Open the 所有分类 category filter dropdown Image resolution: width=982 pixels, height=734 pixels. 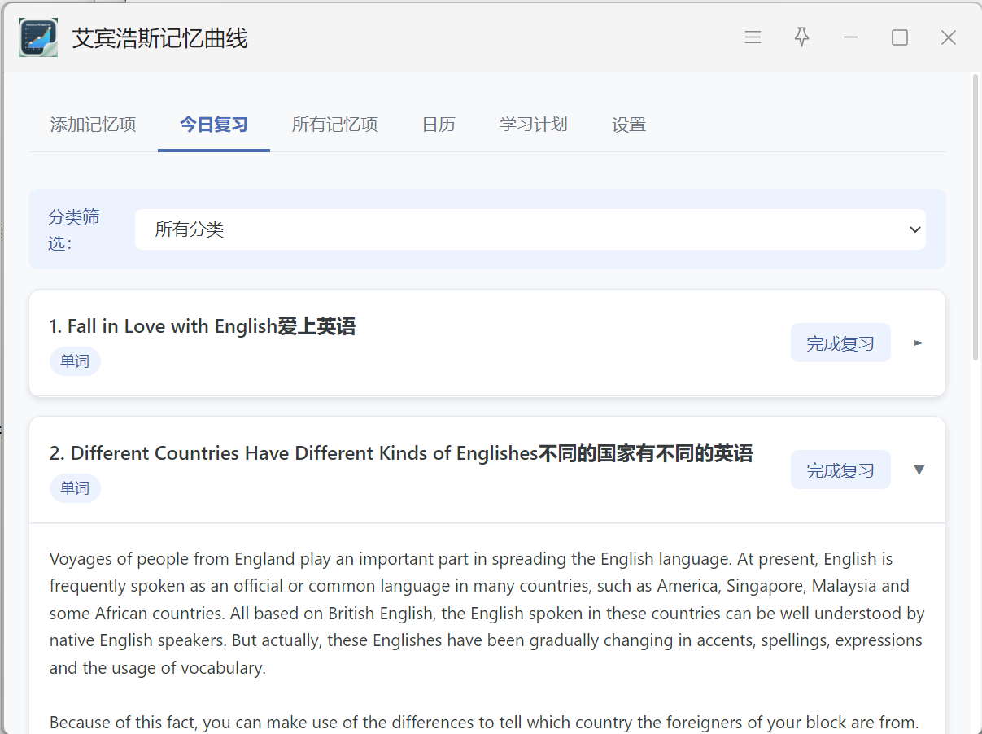530,229
